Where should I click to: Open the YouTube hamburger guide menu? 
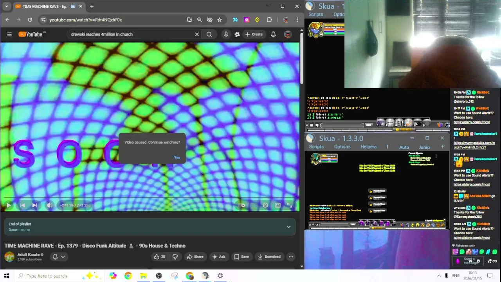click(9, 34)
